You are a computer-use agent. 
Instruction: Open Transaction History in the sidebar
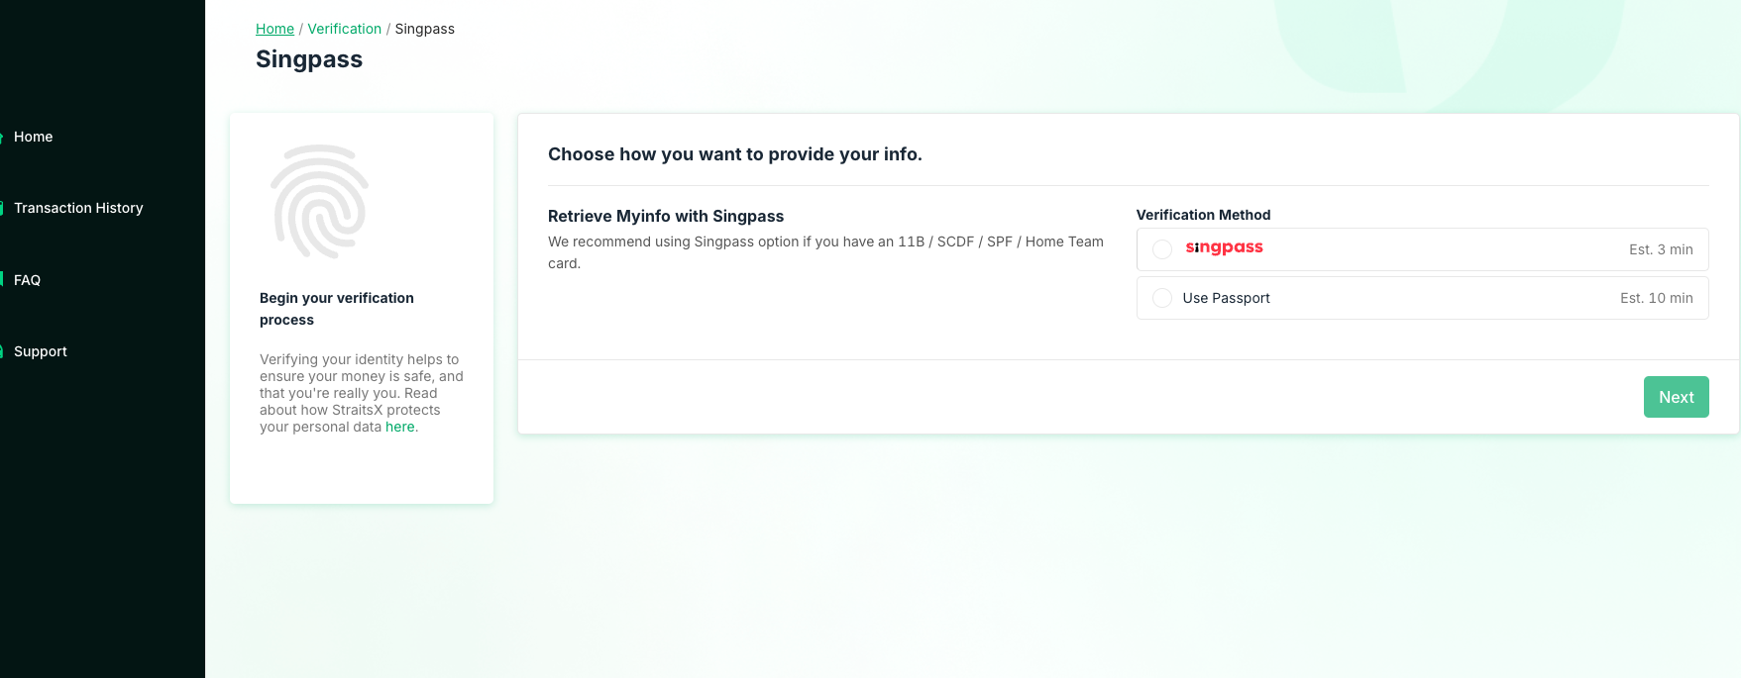tap(78, 208)
